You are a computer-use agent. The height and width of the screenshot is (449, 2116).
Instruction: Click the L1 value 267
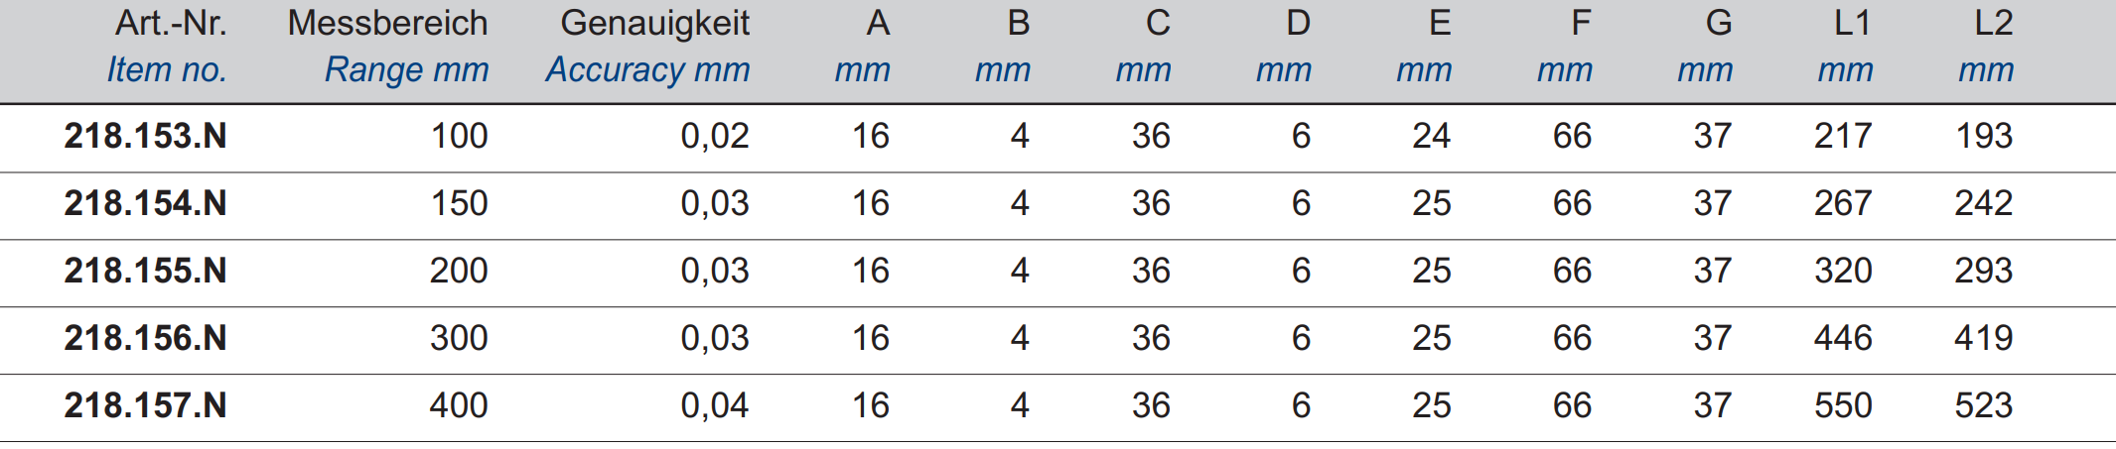(1843, 203)
